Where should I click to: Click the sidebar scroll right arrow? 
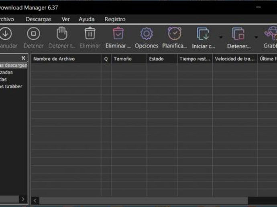[x=23, y=199]
